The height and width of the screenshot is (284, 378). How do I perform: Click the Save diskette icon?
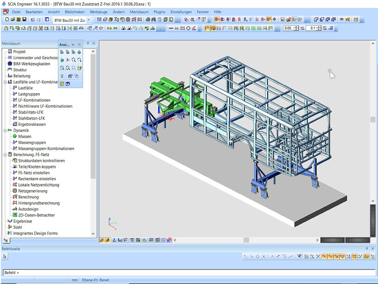[x=24, y=20]
